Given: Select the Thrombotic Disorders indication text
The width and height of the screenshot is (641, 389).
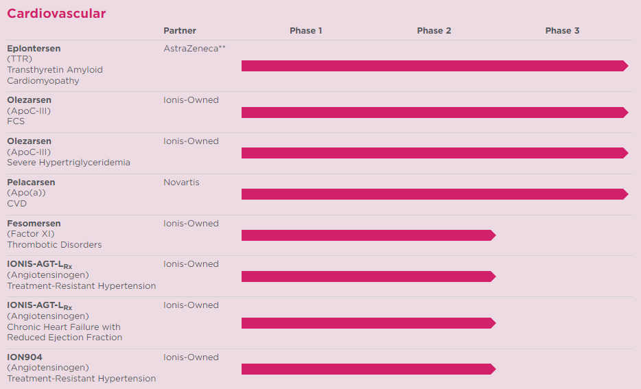Looking at the screenshot, I should [x=54, y=245].
